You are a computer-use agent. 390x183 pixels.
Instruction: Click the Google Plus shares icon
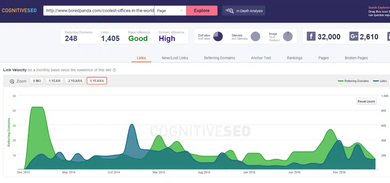pos(354,37)
